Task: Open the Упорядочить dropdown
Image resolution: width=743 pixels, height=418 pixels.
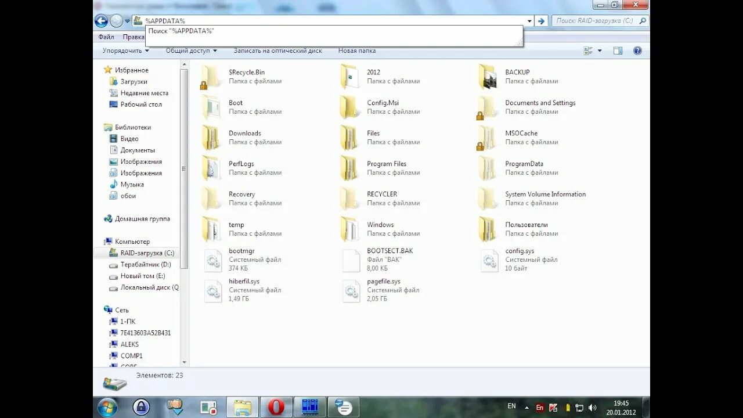Action: [125, 51]
